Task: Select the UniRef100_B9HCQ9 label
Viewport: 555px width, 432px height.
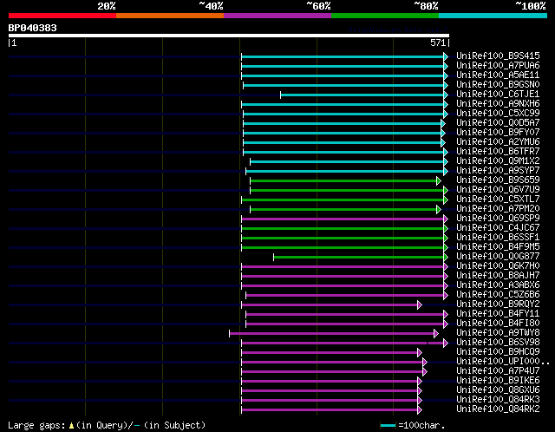Action: [498, 352]
